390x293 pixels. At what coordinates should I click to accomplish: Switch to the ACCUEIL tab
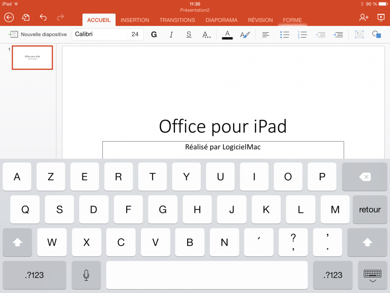pyautogui.click(x=99, y=20)
